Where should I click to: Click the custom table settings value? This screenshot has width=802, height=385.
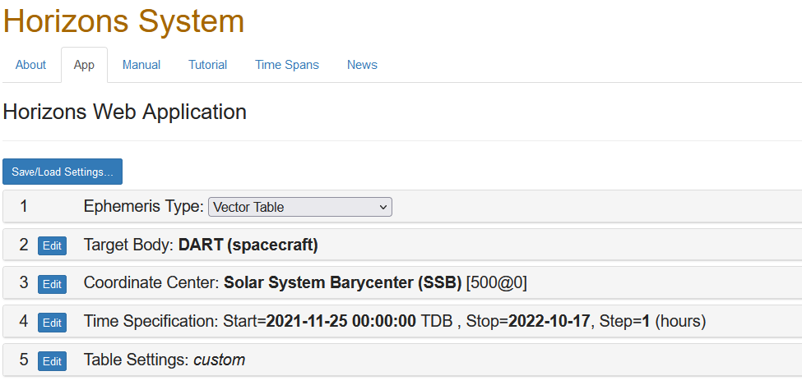click(219, 360)
